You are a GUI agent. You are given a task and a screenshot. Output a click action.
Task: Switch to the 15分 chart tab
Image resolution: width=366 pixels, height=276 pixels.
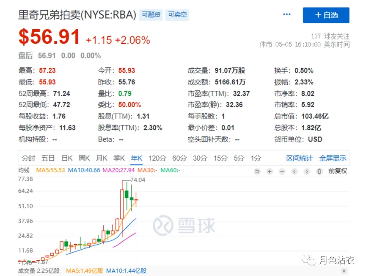220,158
